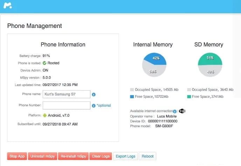Click MSpy version value 5.0.0

point(47,78)
